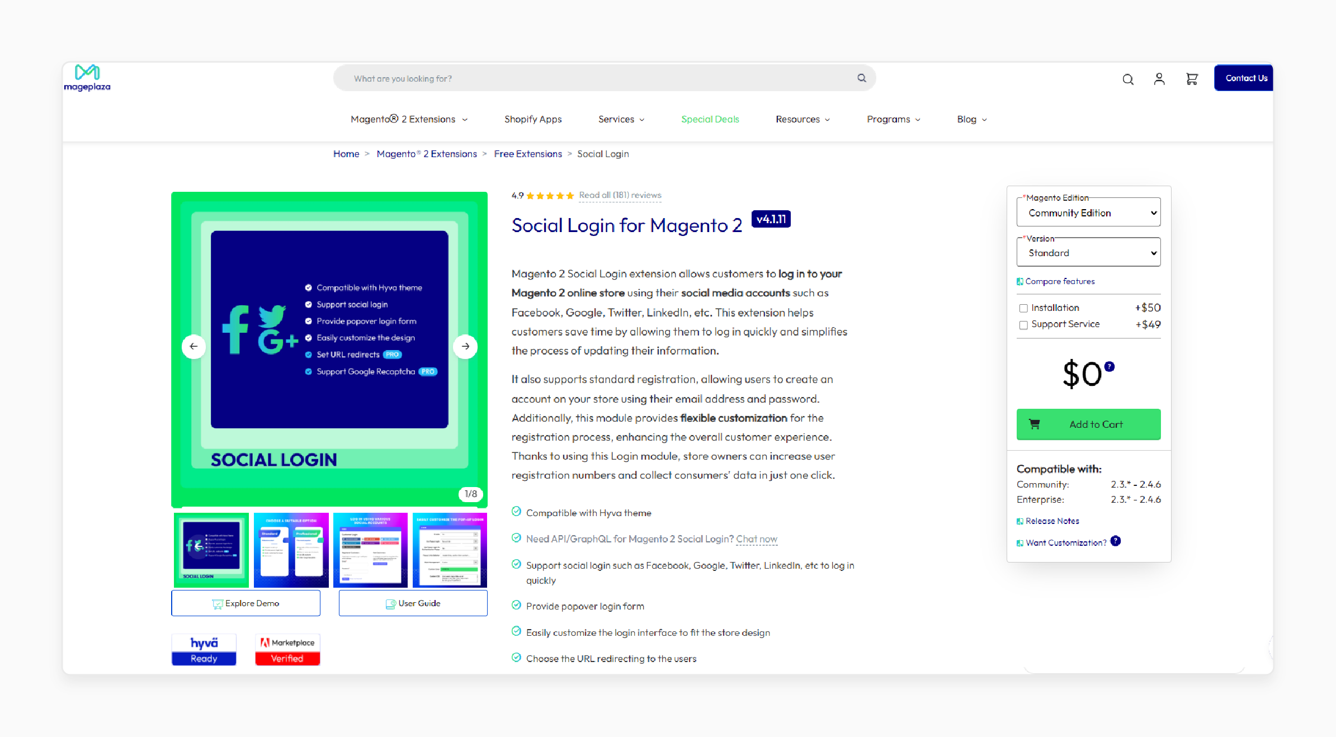1336x737 pixels.
Task: Read all (181) reviews link
Action: pyautogui.click(x=620, y=195)
